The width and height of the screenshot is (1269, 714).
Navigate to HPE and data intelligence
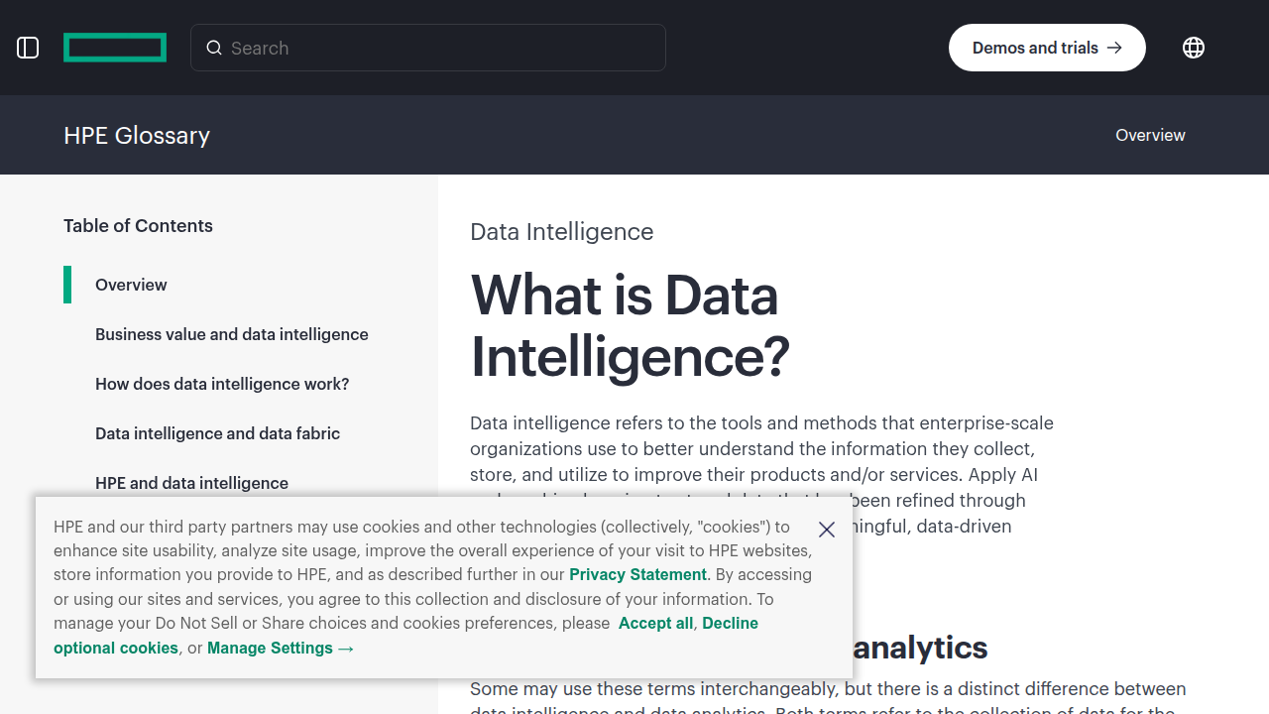tap(191, 483)
